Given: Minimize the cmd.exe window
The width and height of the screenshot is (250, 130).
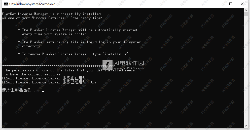Looking at the screenshot, I should 219,4.
